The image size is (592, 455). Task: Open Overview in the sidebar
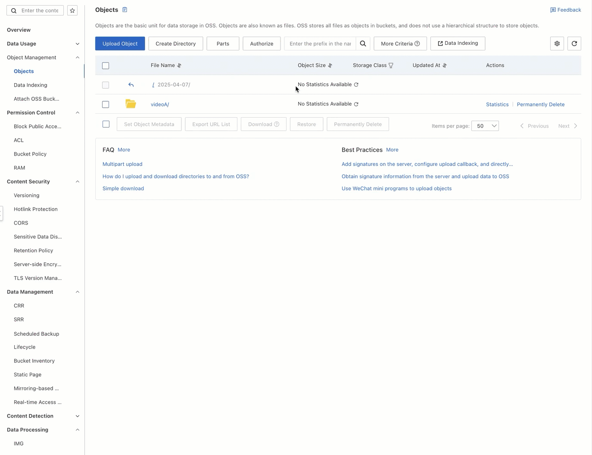[19, 30]
